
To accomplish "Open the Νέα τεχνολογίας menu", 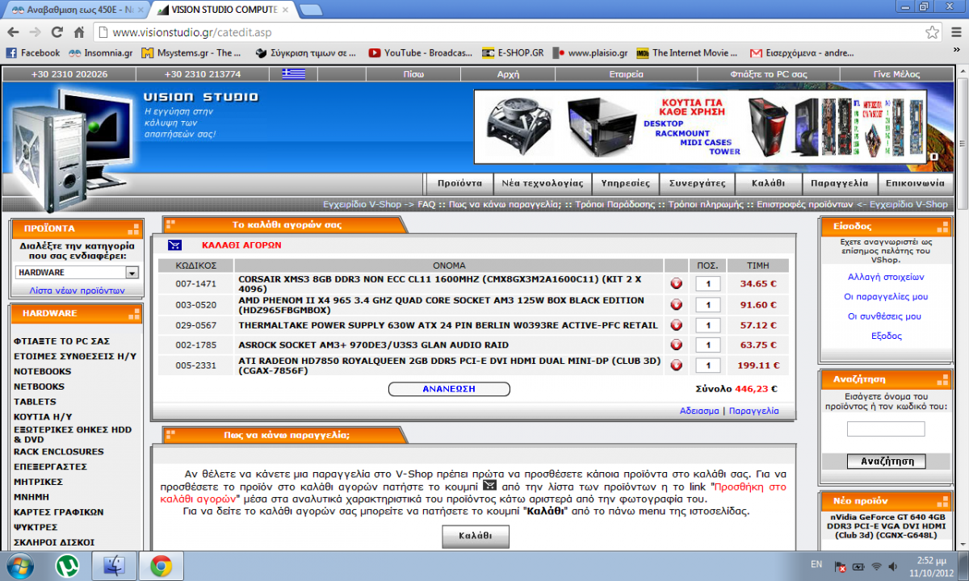I will 542,183.
